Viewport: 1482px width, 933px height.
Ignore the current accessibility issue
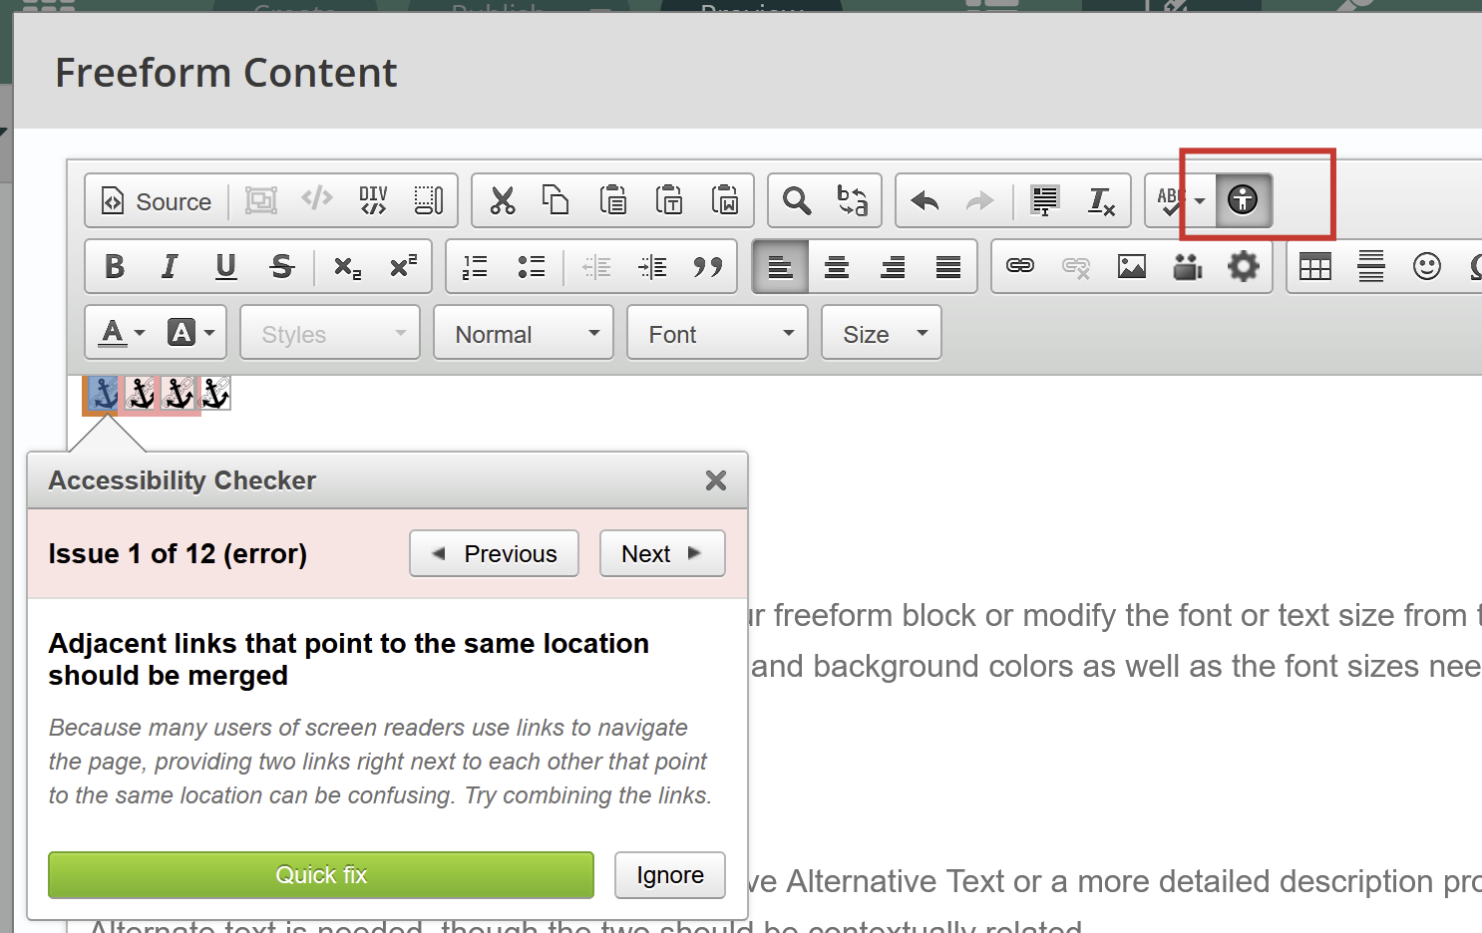670,875
